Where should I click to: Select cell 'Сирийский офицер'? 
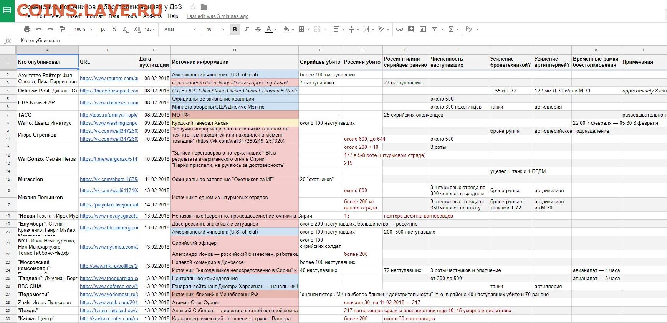click(235, 243)
